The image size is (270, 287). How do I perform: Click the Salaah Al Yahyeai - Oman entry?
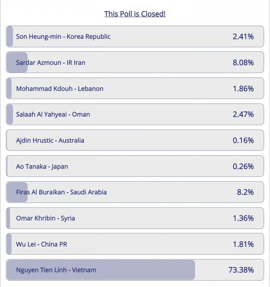(135, 114)
